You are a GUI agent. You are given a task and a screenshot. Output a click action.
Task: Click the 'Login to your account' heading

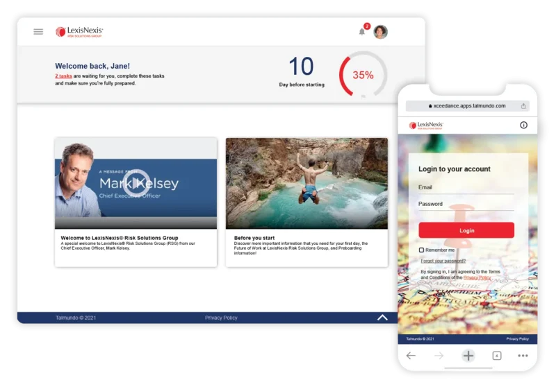coord(455,169)
